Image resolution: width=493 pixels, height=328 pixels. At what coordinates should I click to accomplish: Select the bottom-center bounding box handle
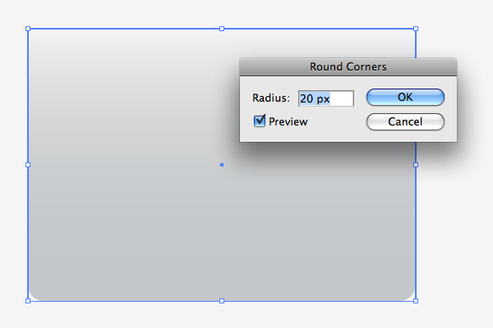pos(222,301)
